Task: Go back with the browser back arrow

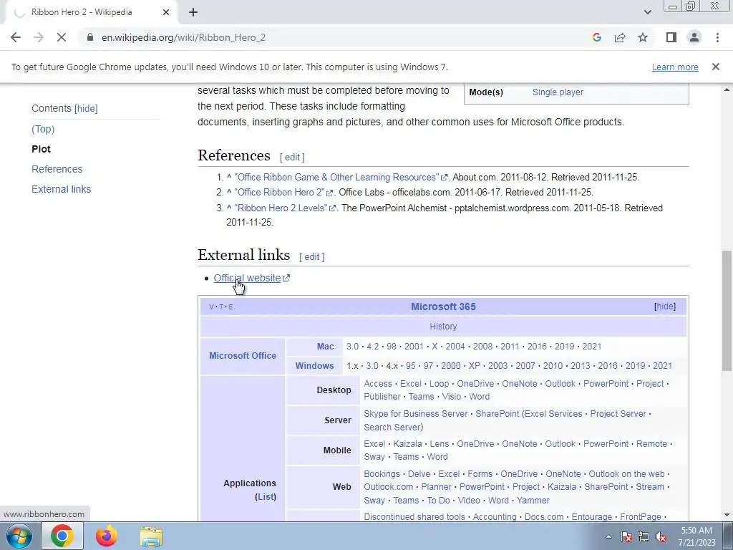Action: 16,37
